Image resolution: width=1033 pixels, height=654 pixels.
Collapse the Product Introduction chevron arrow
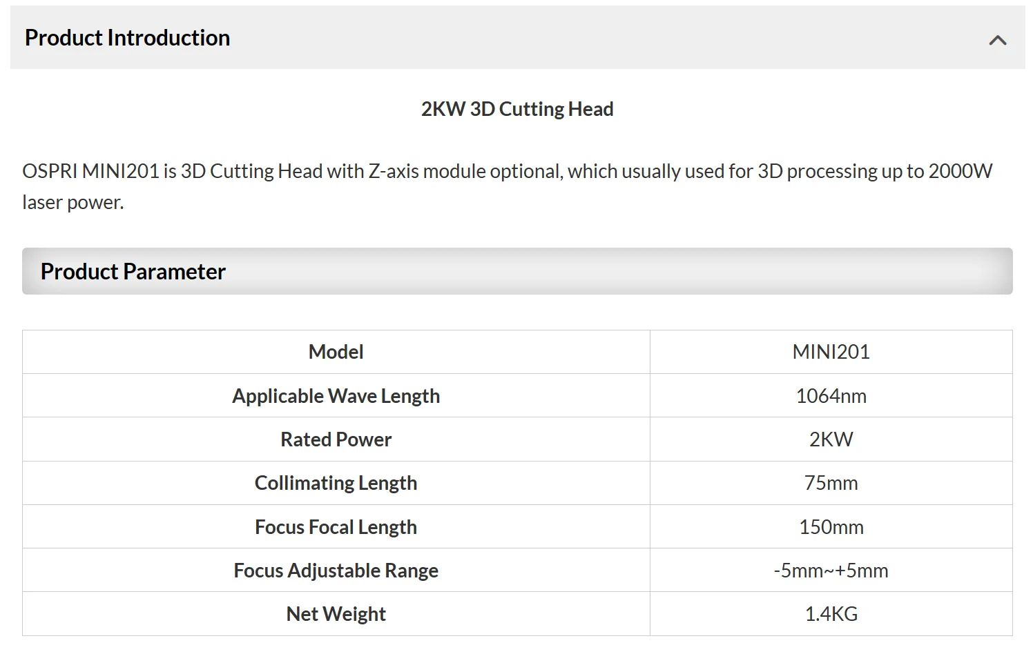997,40
